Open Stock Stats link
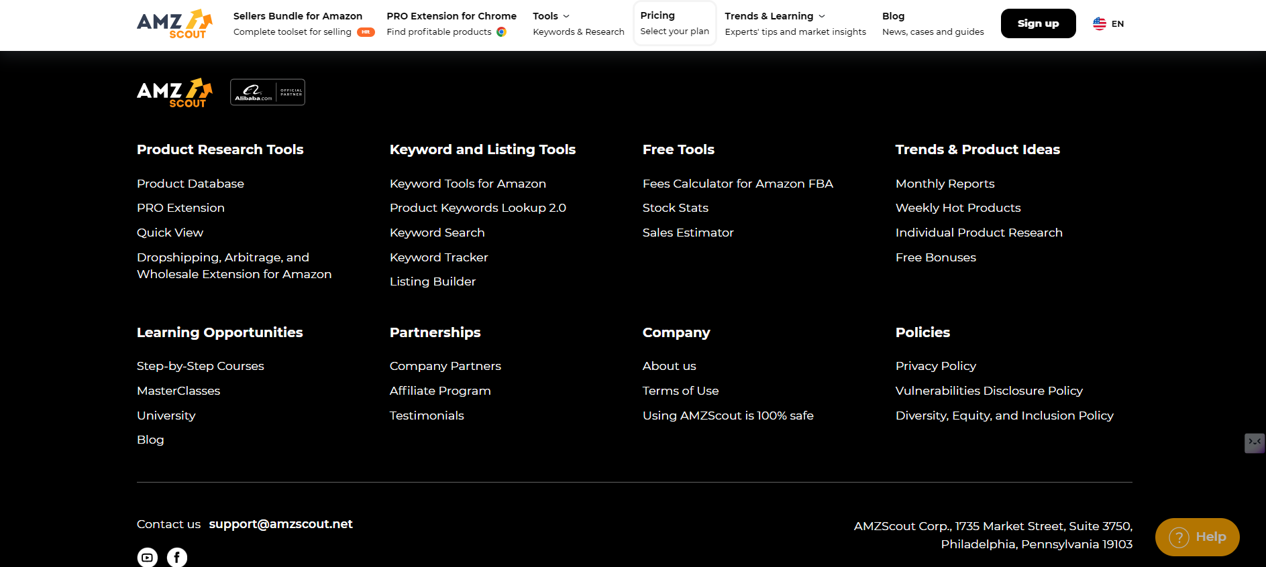This screenshot has height=567, width=1266. pos(676,208)
